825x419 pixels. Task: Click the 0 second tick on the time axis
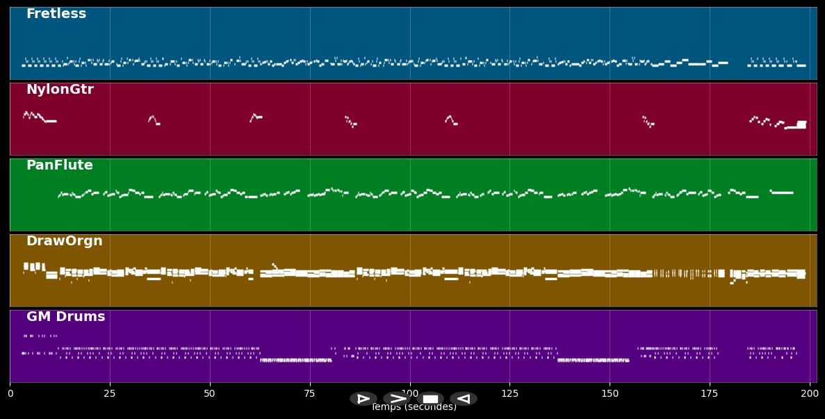point(10,393)
